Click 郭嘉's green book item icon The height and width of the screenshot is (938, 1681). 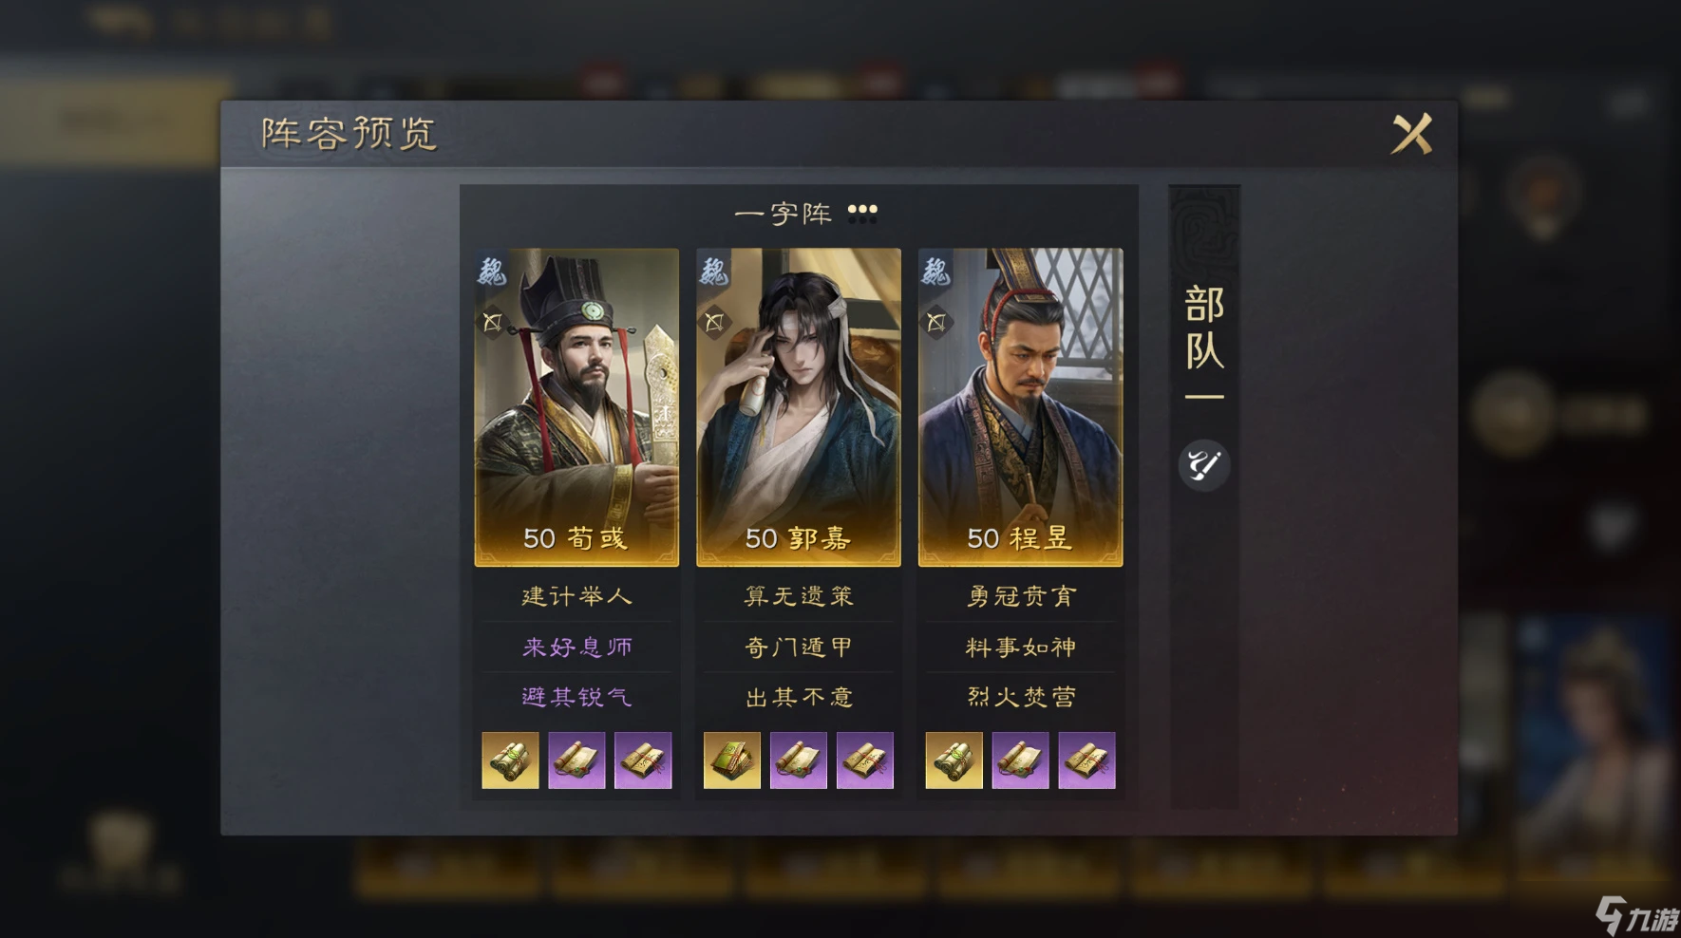click(x=732, y=760)
